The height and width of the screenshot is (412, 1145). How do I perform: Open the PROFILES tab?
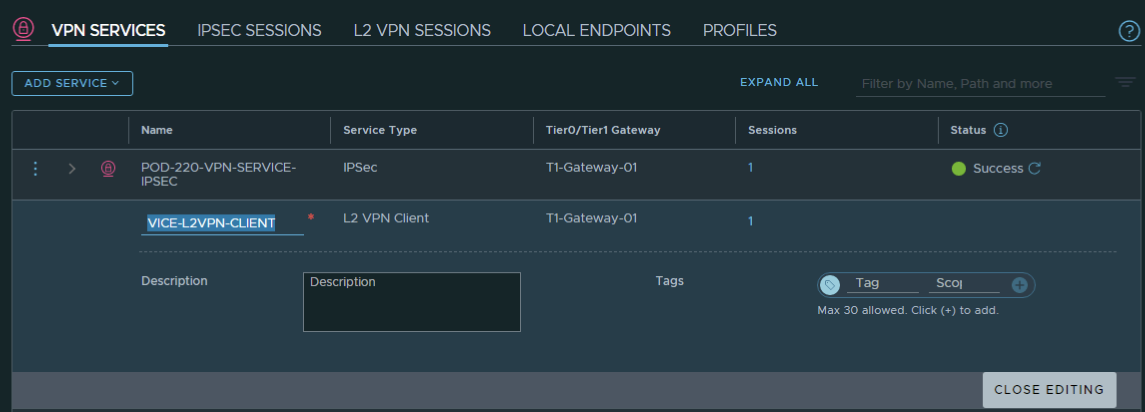(x=739, y=30)
